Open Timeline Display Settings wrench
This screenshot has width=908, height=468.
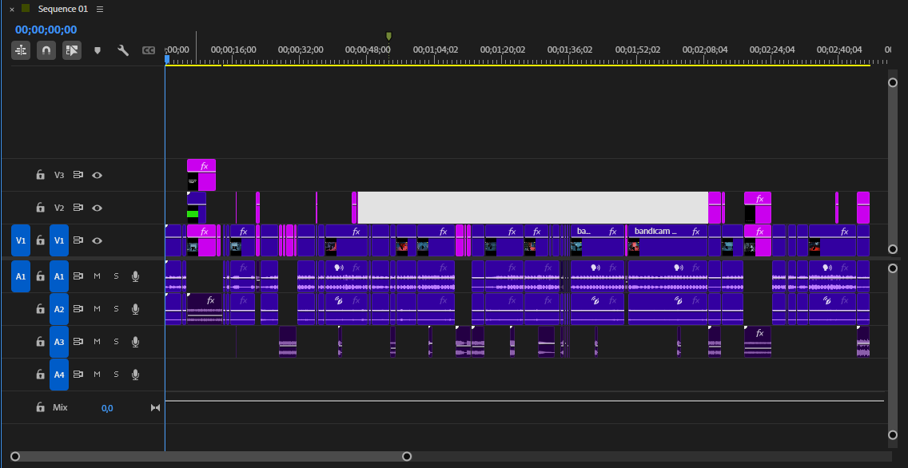[123, 50]
